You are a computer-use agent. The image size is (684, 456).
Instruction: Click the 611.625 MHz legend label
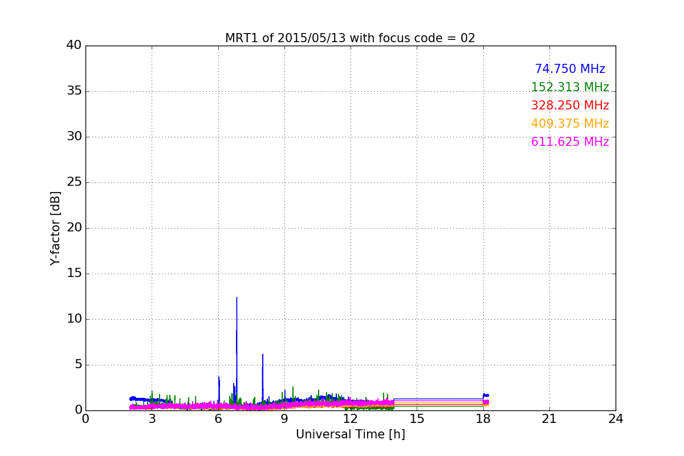pos(570,142)
